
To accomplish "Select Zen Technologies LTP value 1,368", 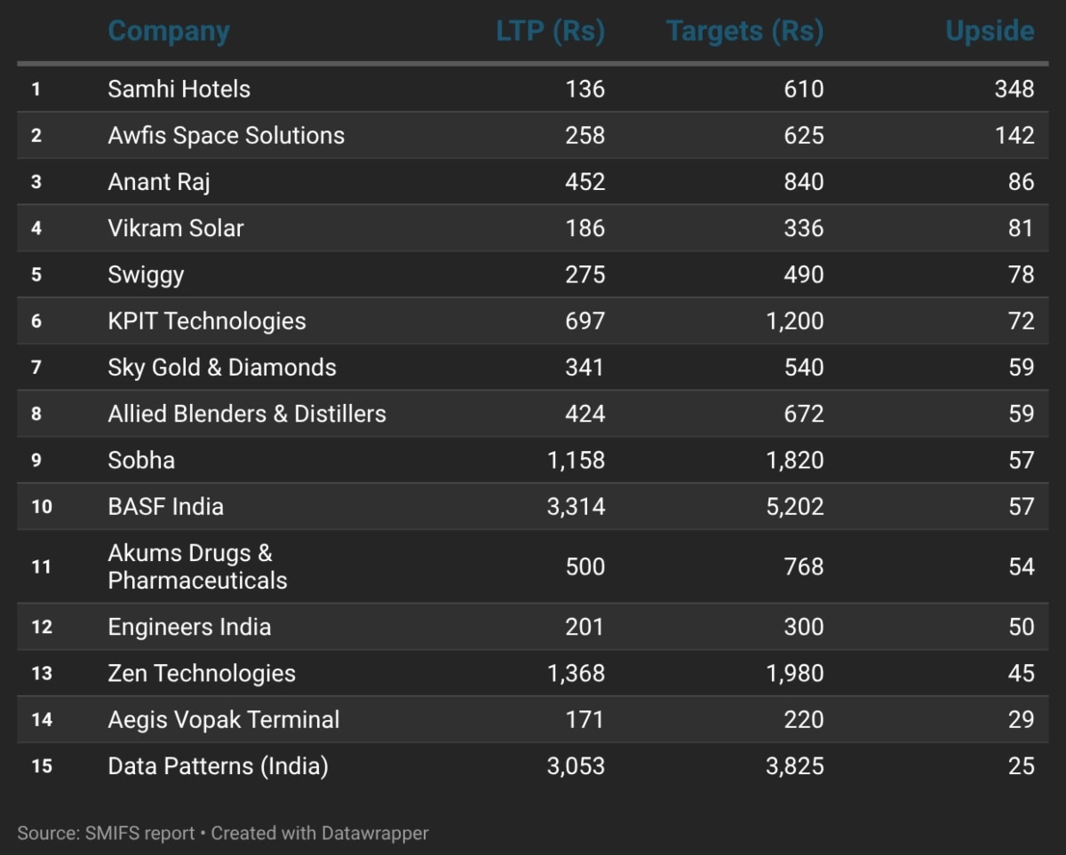I will point(576,673).
